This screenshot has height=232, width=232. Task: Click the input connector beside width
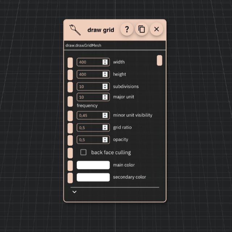[70, 63]
